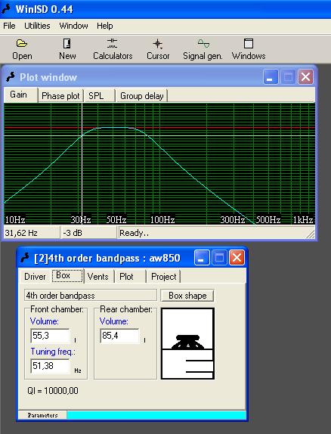
Task: Click the speaker box diagram image
Action: tap(187, 343)
